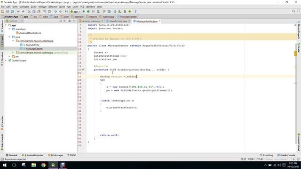301x169 pixels.
Task: Click the Sync Gradle toolbar icon
Action: click(x=115, y=11)
